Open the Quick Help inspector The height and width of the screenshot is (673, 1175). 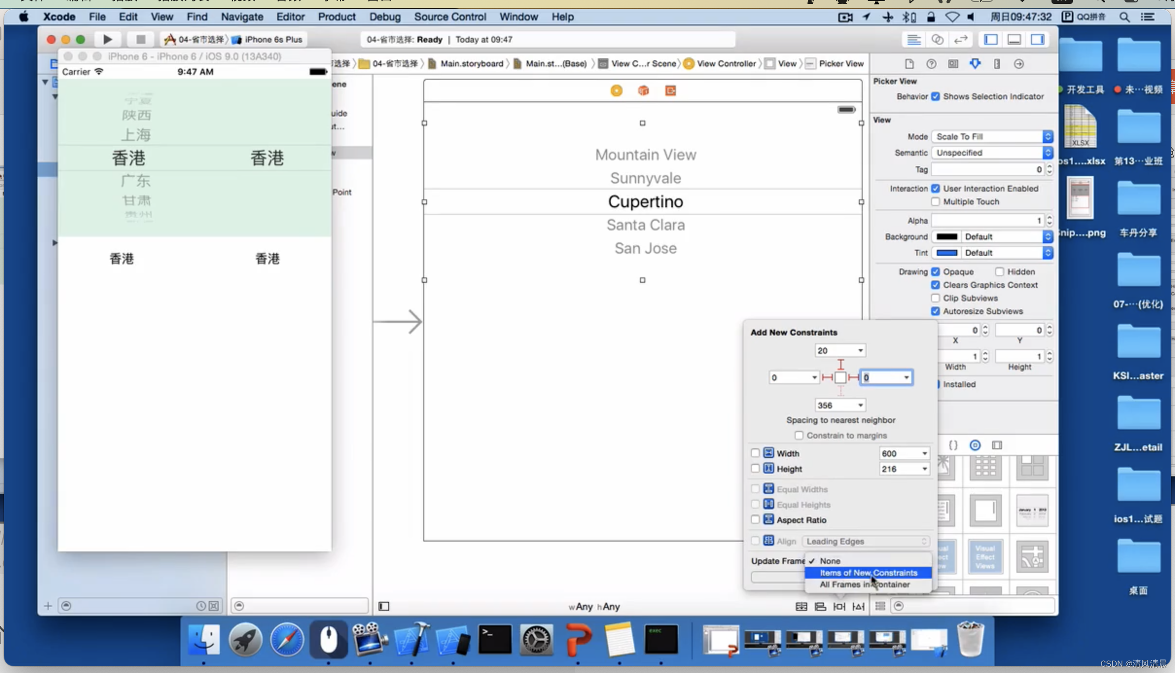tap(931, 64)
